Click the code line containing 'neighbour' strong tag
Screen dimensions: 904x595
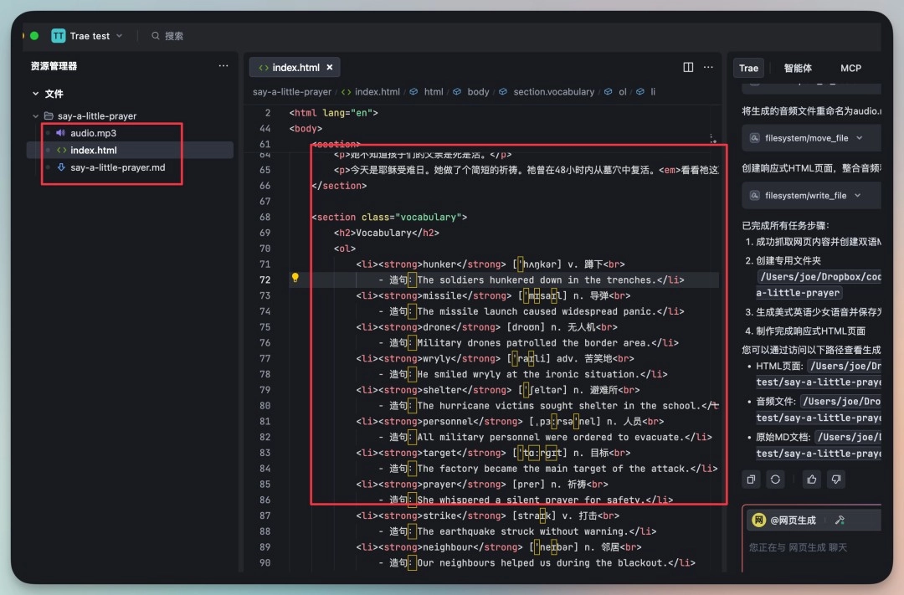499,547
